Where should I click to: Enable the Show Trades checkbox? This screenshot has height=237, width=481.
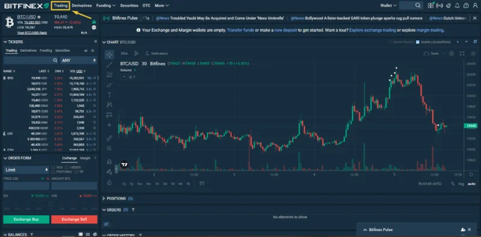(390, 42)
